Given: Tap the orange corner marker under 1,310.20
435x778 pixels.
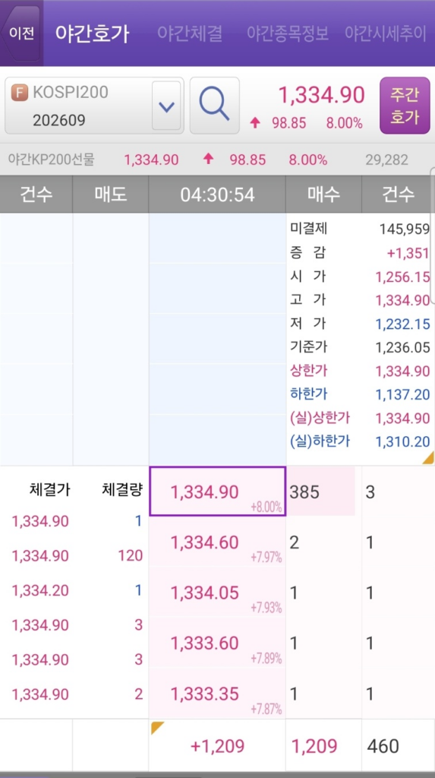Looking at the screenshot, I should click(x=428, y=458).
